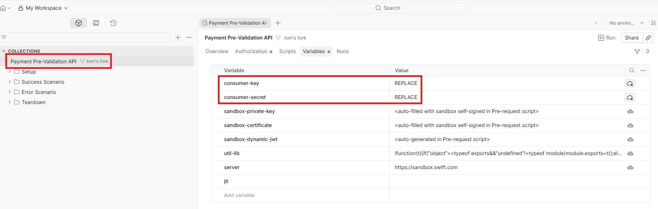Expand the Setup folder chevron

click(x=10, y=71)
